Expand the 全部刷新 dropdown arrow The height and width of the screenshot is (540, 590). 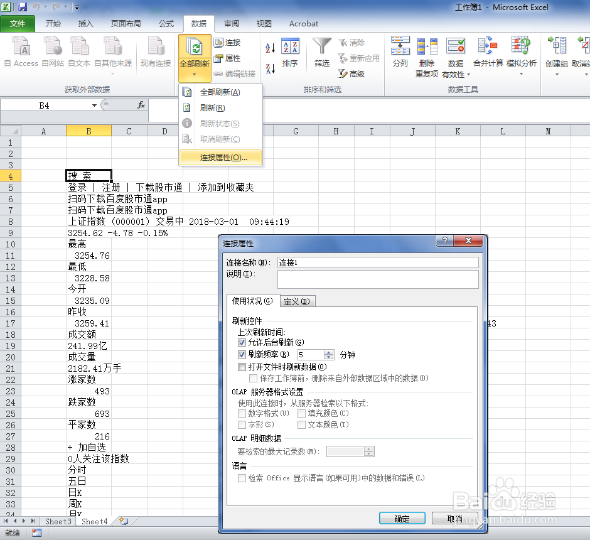(195, 75)
